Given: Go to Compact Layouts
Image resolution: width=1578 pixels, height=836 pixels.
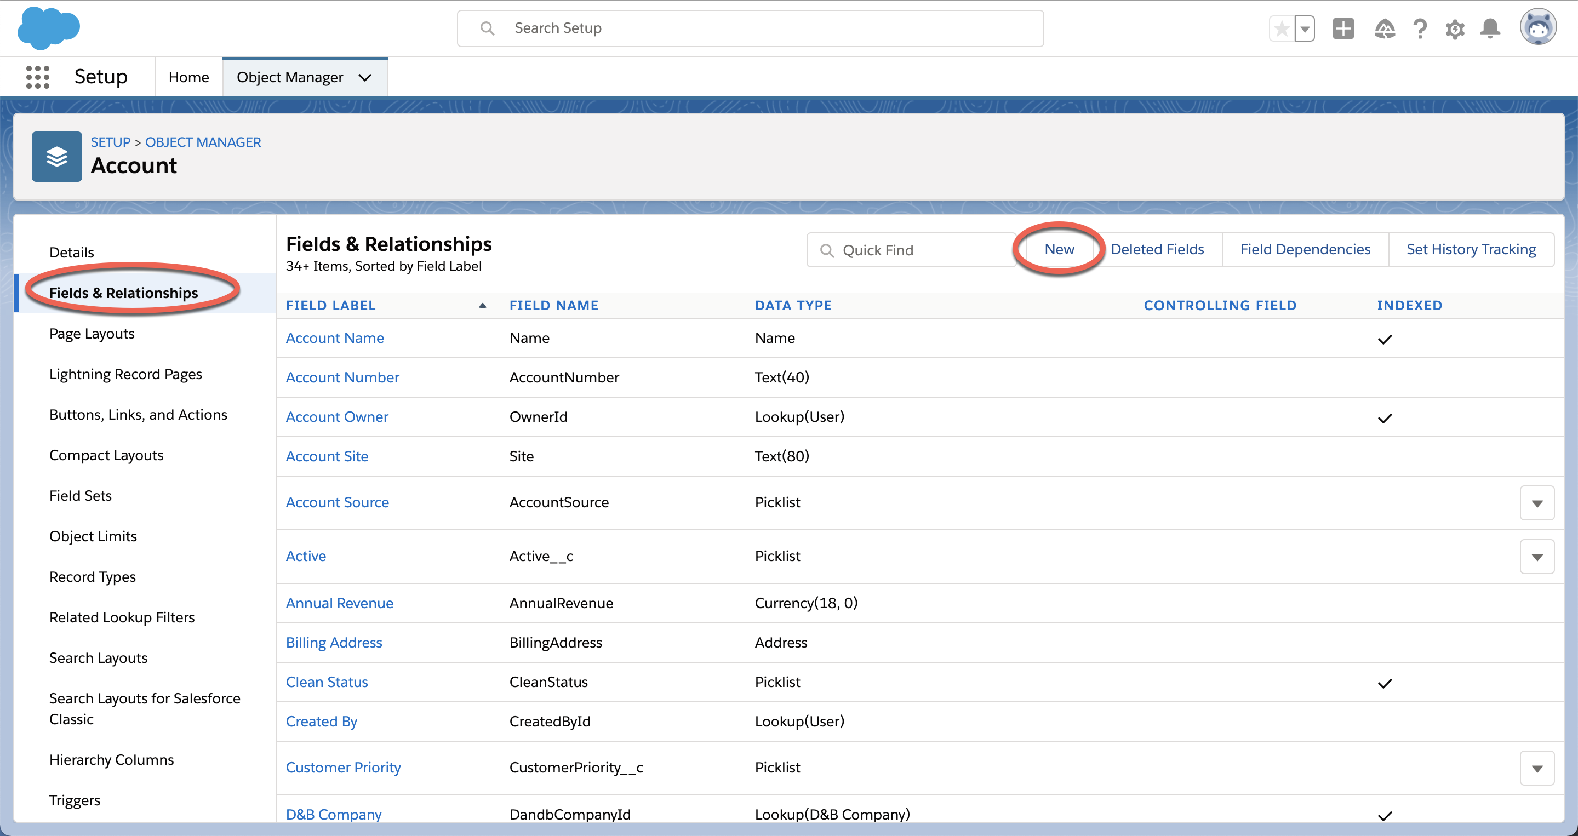Looking at the screenshot, I should pyautogui.click(x=107, y=455).
